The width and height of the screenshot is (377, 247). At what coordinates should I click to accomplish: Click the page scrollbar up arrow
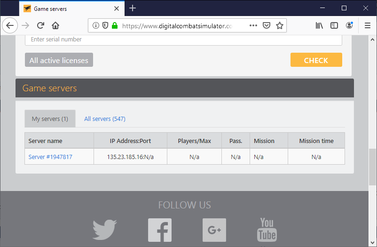(372, 39)
